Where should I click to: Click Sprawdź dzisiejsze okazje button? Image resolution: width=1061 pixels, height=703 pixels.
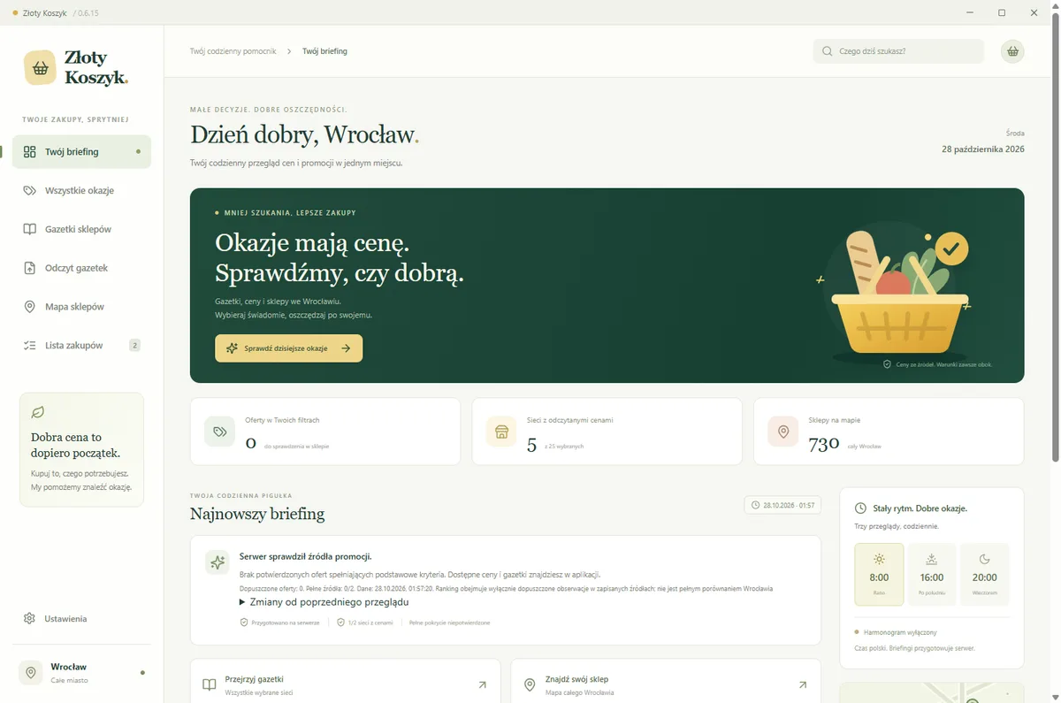pyautogui.click(x=289, y=348)
